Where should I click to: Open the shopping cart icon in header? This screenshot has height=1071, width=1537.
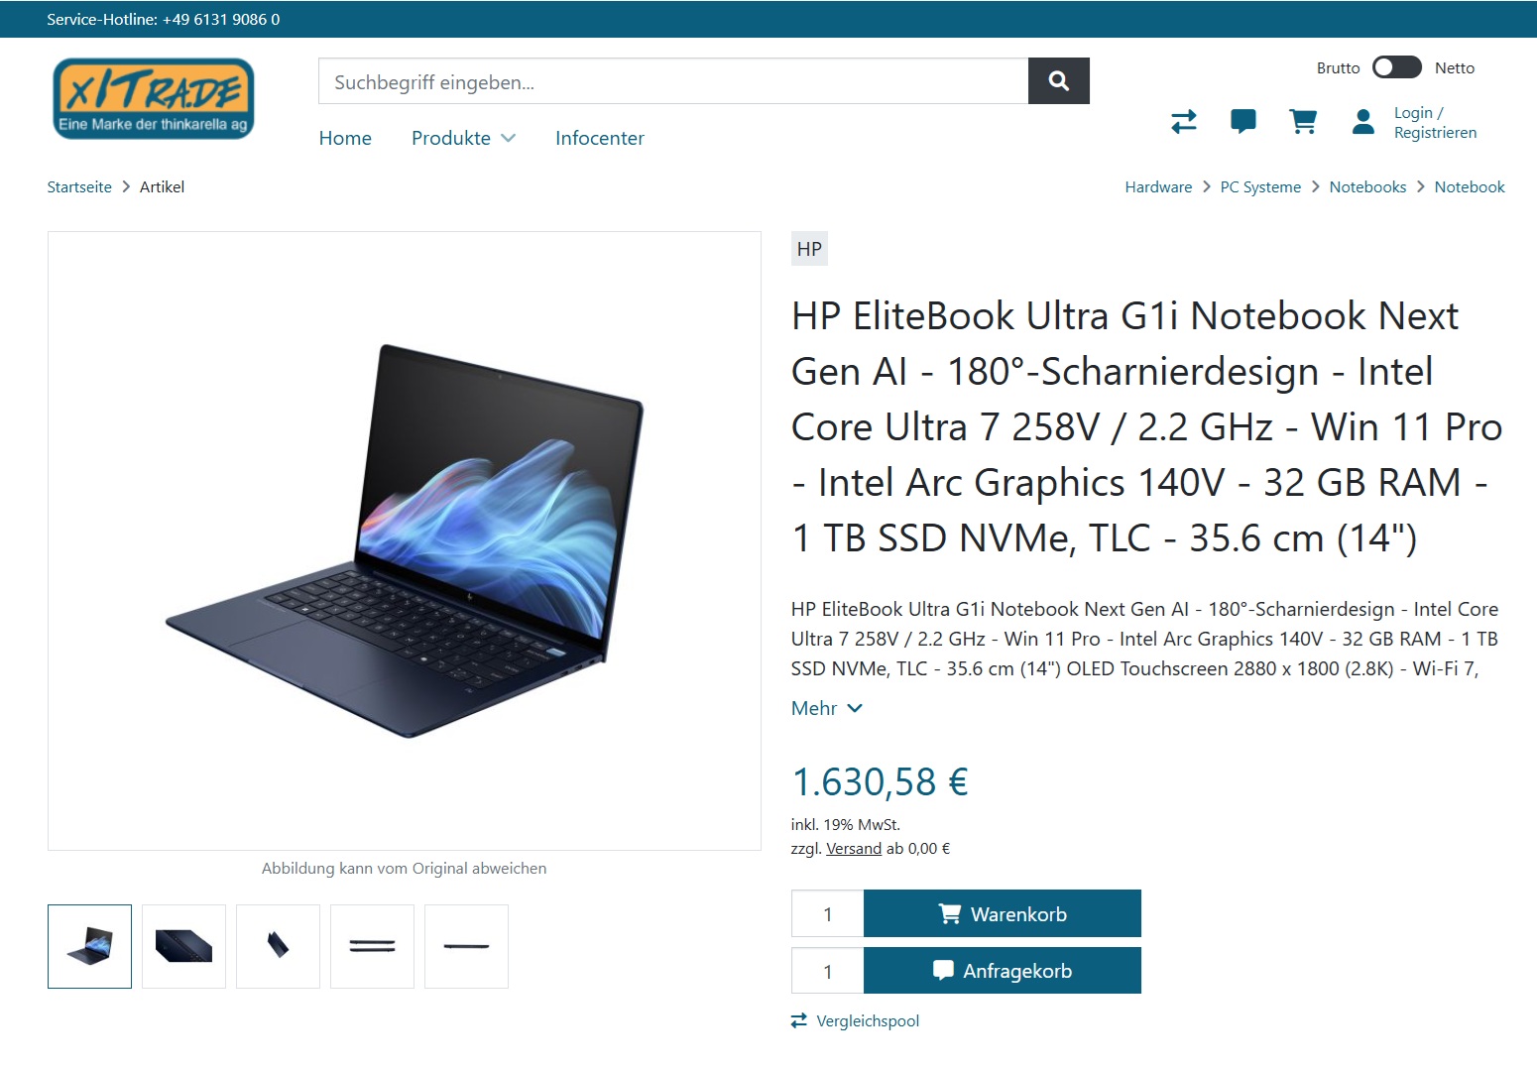pyautogui.click(x=1303, y=122)
